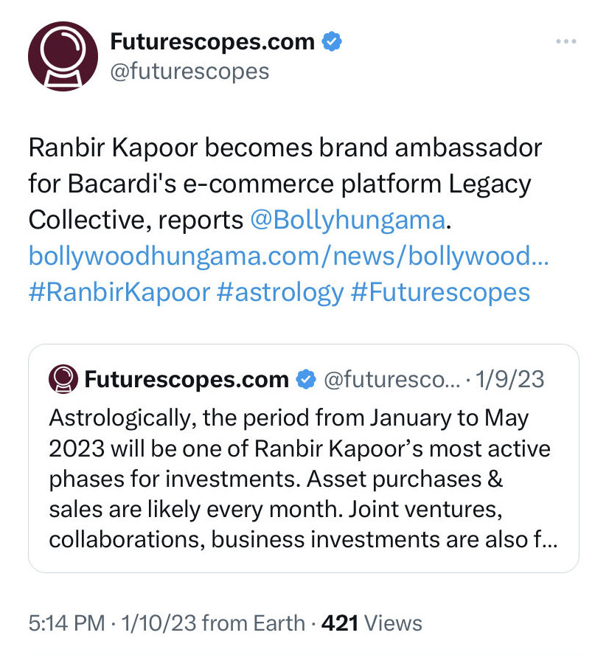The width and height of the screenshot is (609, 655).
Task: Open the quoted tweet about astrological investments
Action: tap(304, 458)
